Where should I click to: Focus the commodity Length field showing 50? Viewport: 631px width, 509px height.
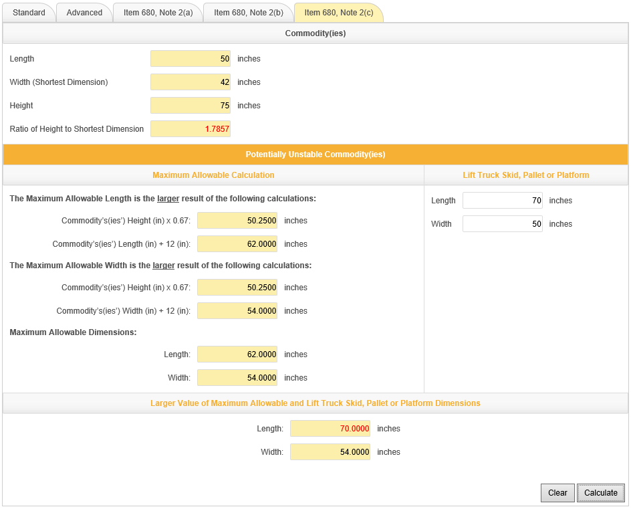(x=191, y=59)
